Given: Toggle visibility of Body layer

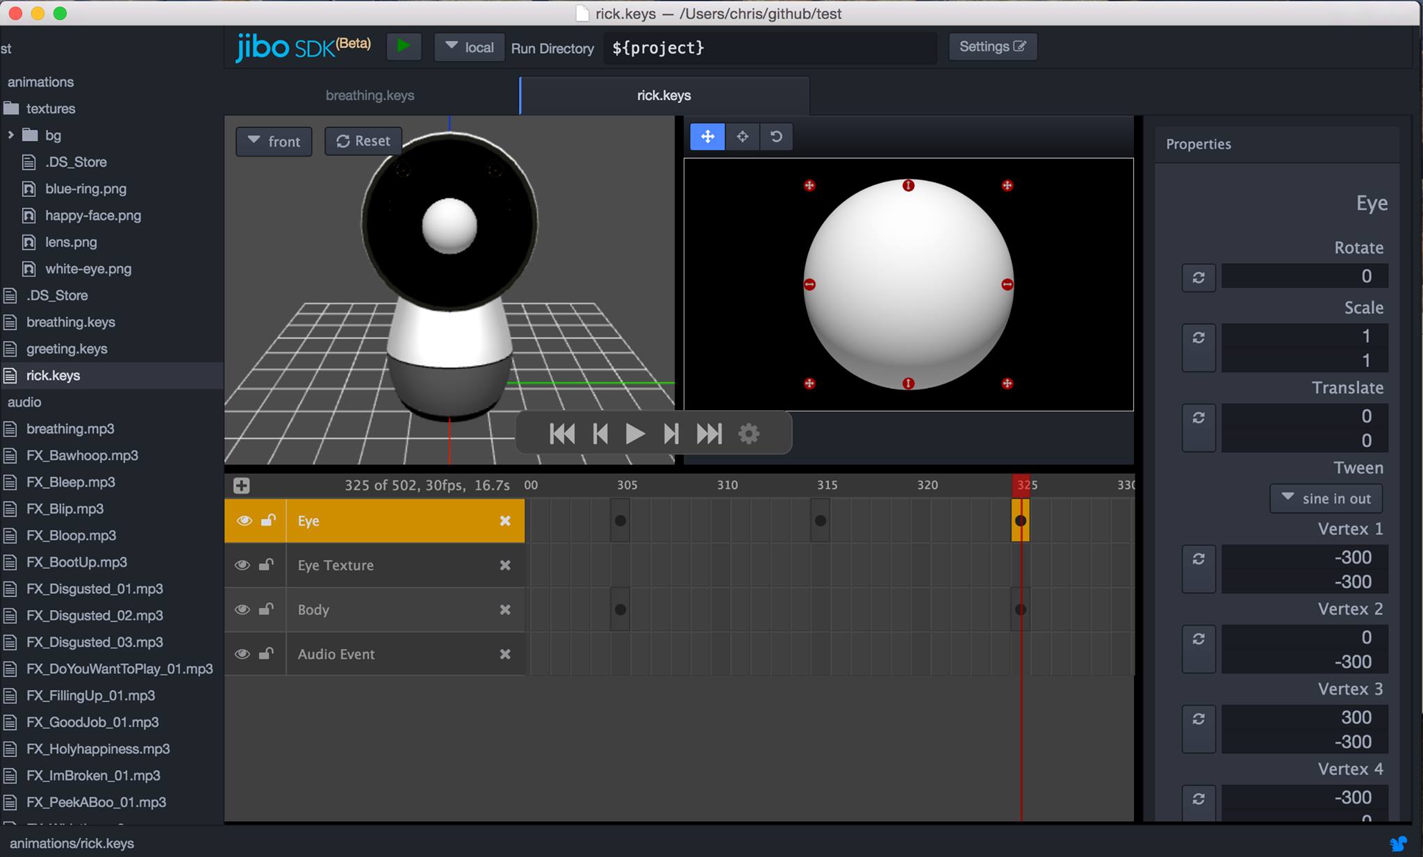Looking at the screenshot, I should pyautogui.click(x=242, y=610).
